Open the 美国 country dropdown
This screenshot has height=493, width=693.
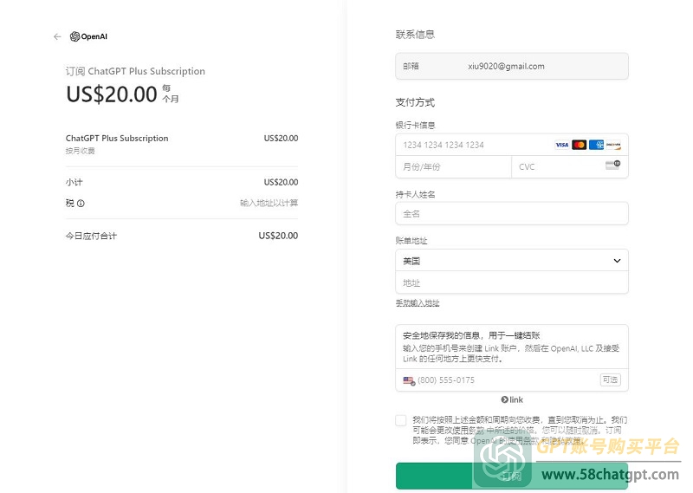click(x=512, y=261)
